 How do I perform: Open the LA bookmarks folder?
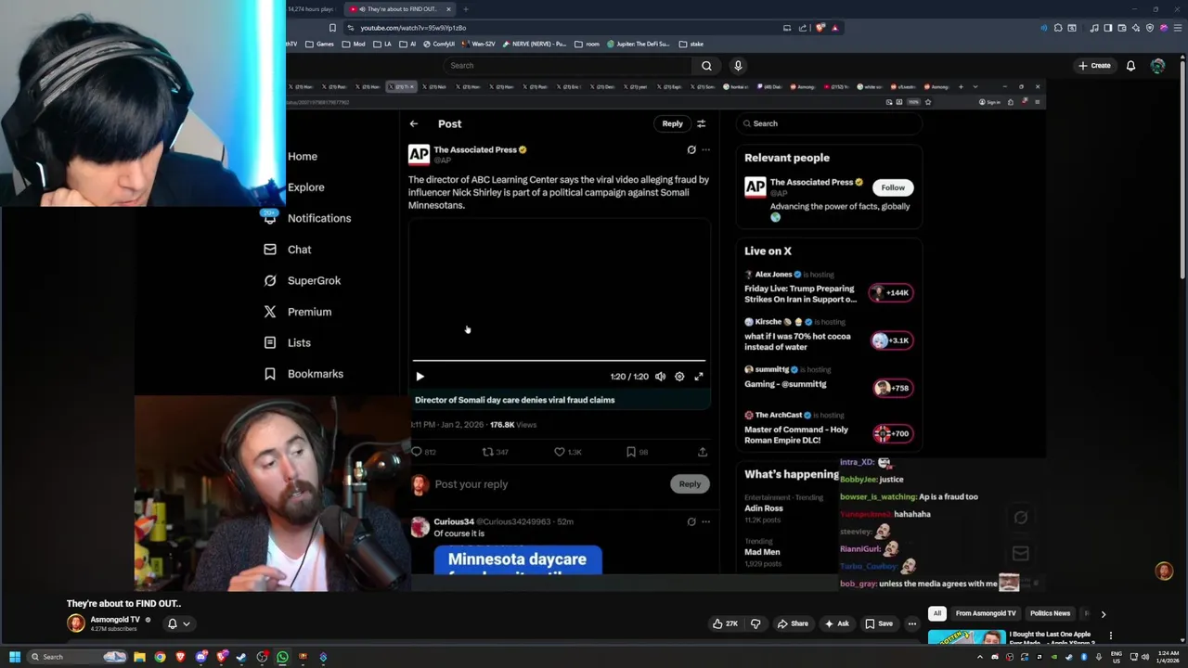coord(381,44)
